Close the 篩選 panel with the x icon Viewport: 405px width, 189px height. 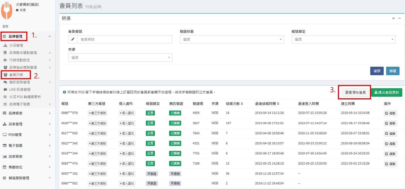click(393, 18)
